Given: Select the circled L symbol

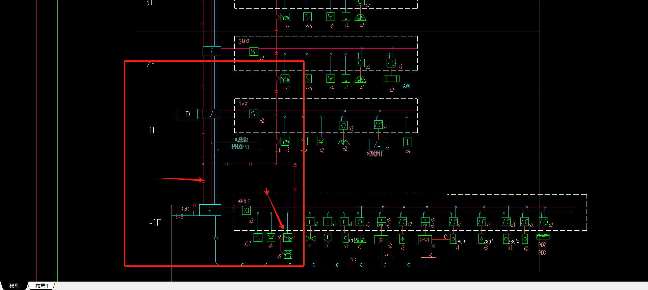Looking at the screenshot, I should (328, 237).
